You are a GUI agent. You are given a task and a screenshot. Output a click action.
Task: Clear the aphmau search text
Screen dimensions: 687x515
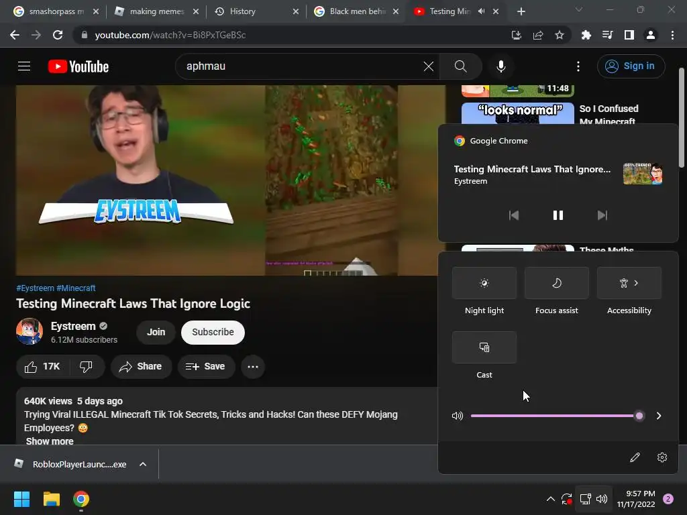pos(429,66)
